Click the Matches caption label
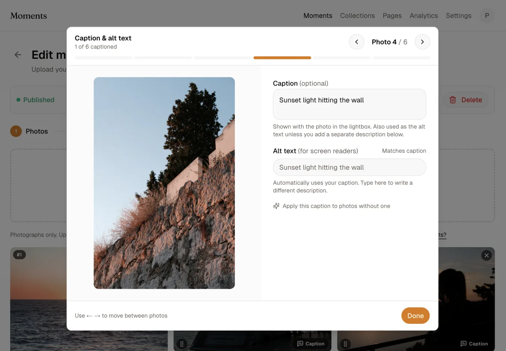The width and height of the screenshot is (506, 351). (x=404, y=151)
